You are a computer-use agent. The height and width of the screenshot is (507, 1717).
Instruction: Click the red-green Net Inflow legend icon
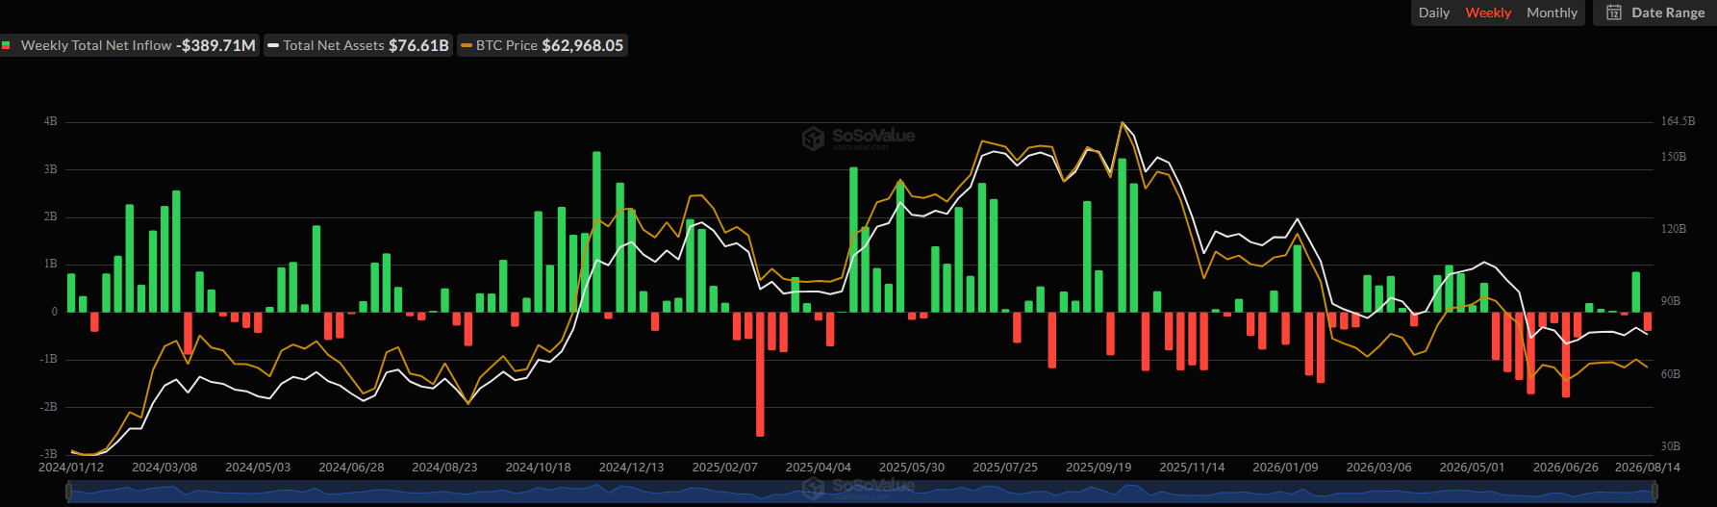[6, 45]
